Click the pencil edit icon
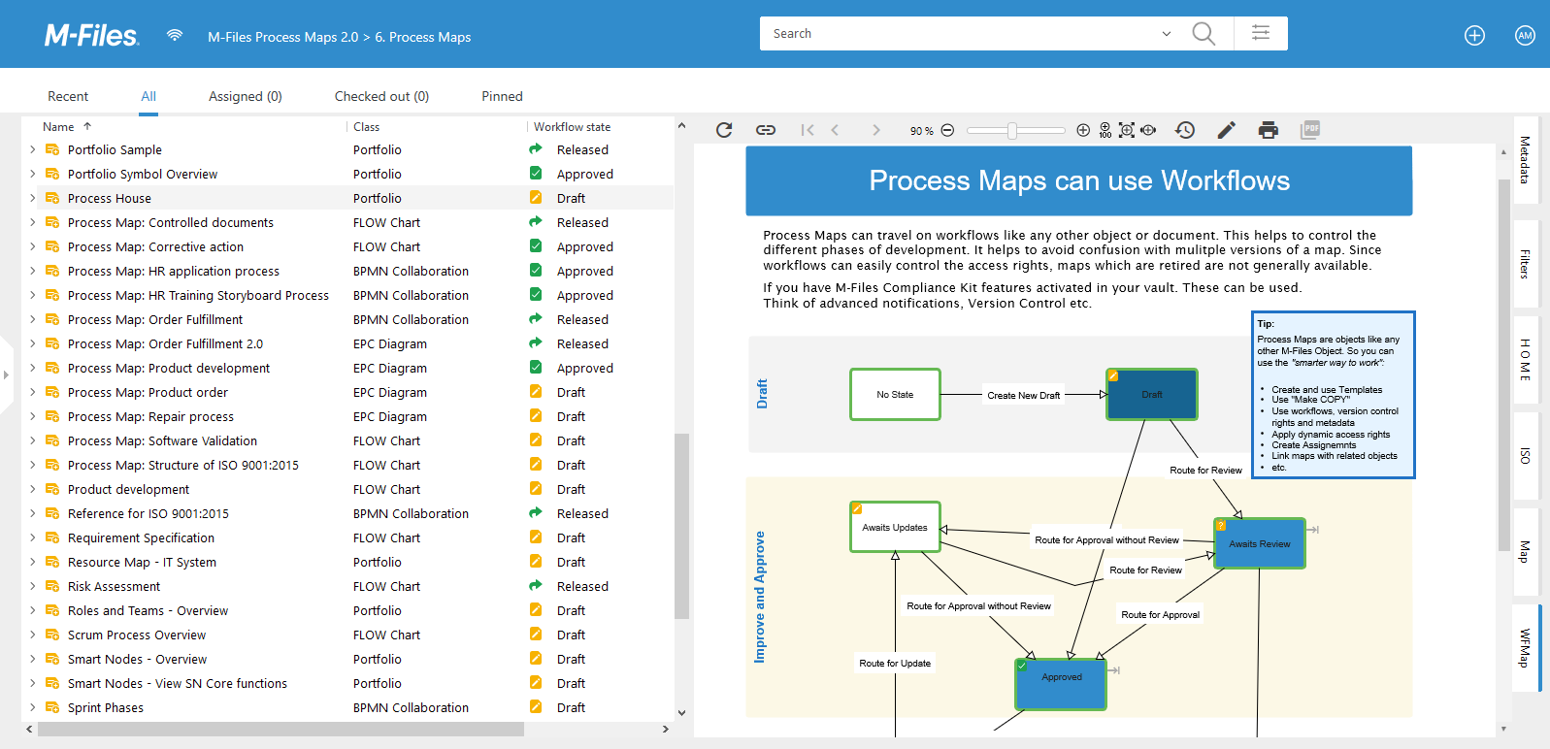Screen dimensions: 1550x749 1227,130
